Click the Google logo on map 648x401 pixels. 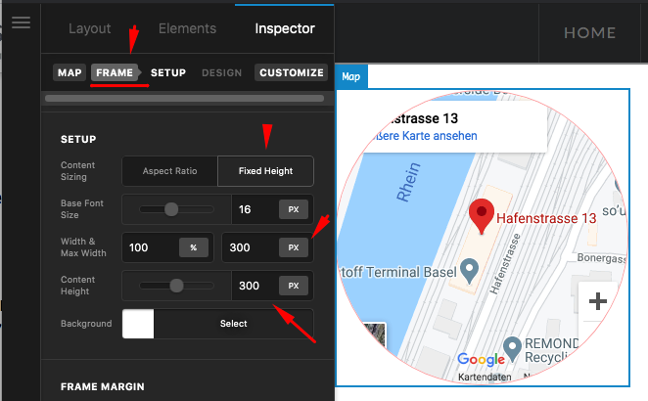click(x=481, y=359)
